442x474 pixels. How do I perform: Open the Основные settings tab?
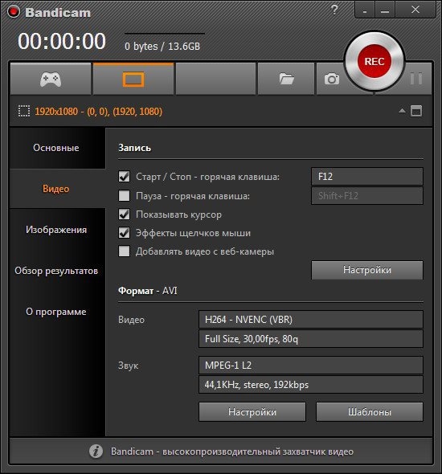pos(56,148)
